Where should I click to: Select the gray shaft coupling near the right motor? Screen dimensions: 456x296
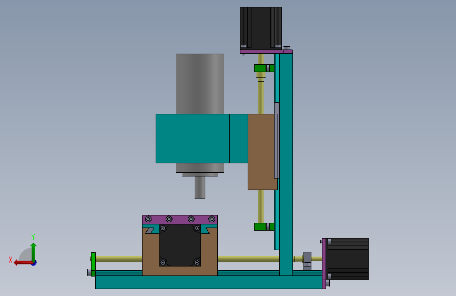pyautogui.click(x=307, y=261)
